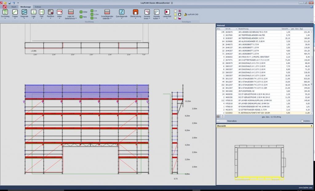
Task: Choose the Überbrückung bridging tool
Action: (136, 12)
